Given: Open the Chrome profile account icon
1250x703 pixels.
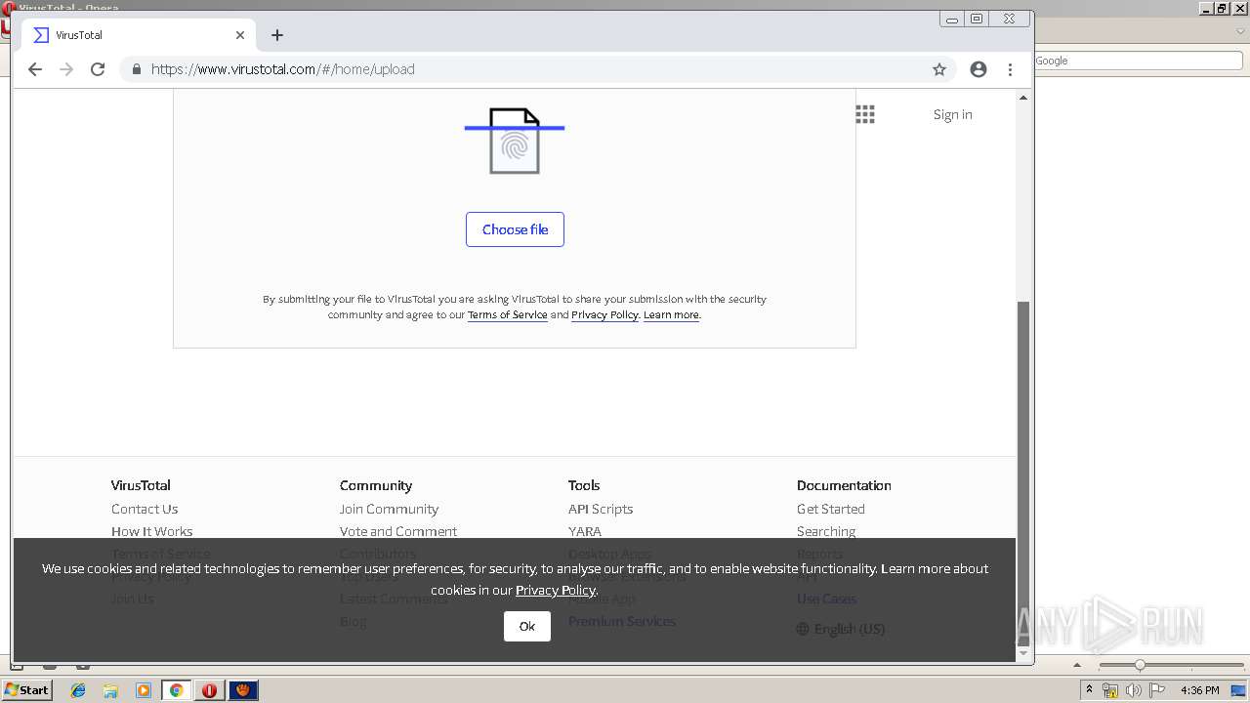Looking at the screenshot, I should 979,69.
